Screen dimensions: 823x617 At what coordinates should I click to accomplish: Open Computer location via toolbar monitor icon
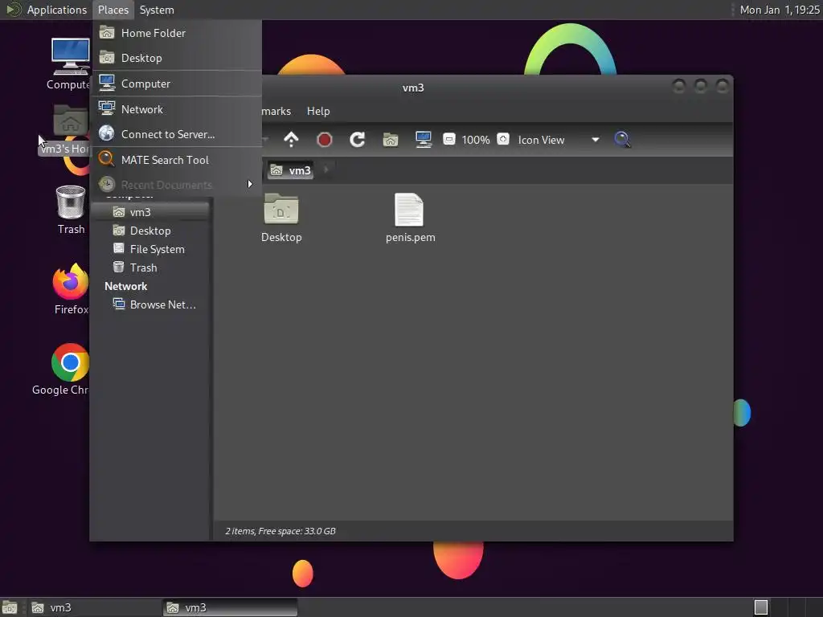[424, 140]
